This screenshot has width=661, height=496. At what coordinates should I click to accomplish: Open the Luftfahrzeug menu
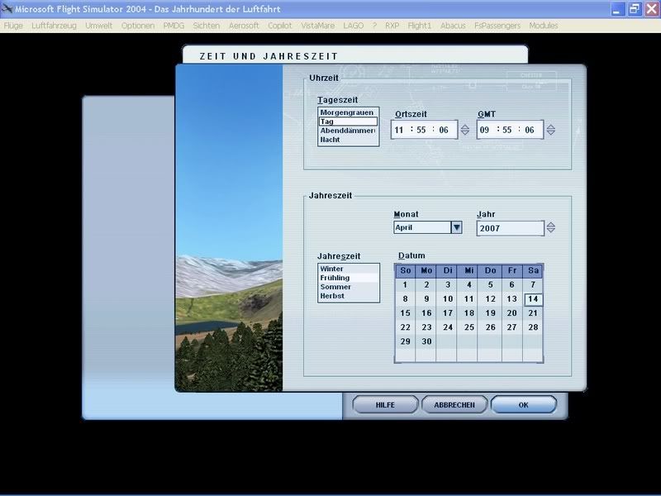(x=54, y=26)
